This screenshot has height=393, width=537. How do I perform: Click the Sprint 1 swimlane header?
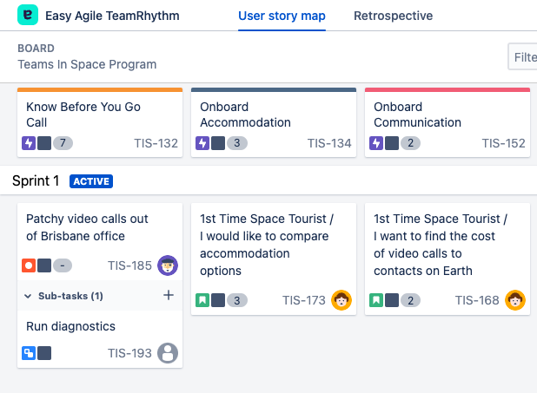[x=36, y=181]
